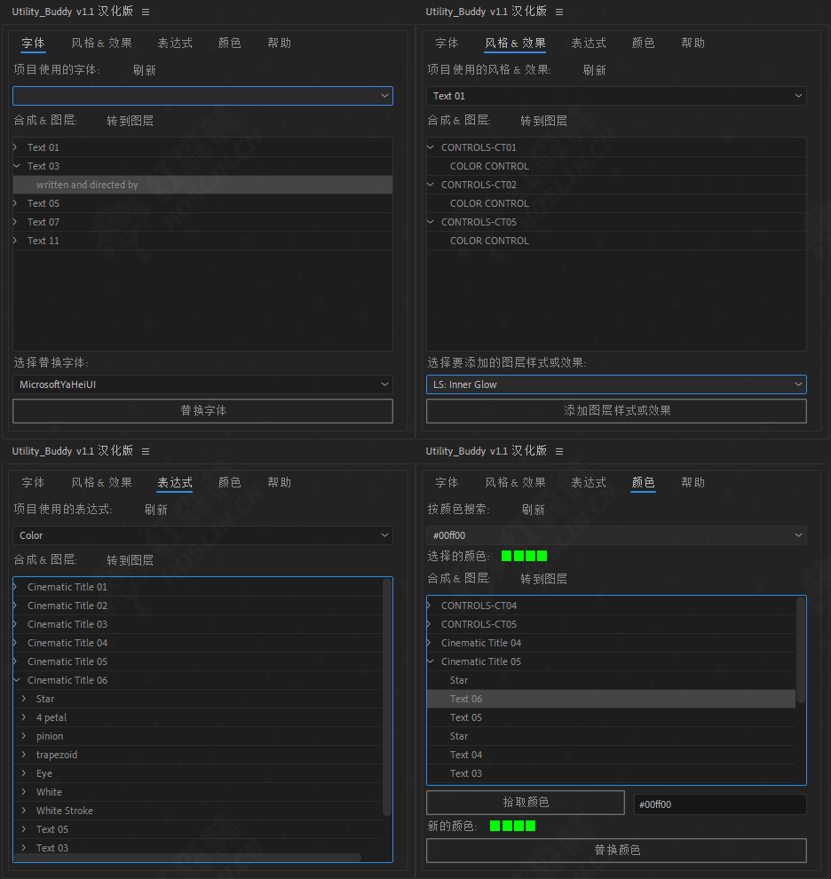Select the 'written and directed by' layer
The height and width of the screenshot is (879, 831).
point(202,185)
